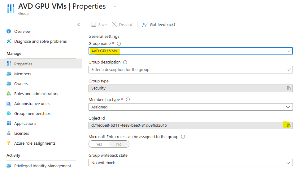Select Yes for Entra roles assignment
The width and height of the screenshot is (300, 171).
pyautogui.click(x=99, y=144)
